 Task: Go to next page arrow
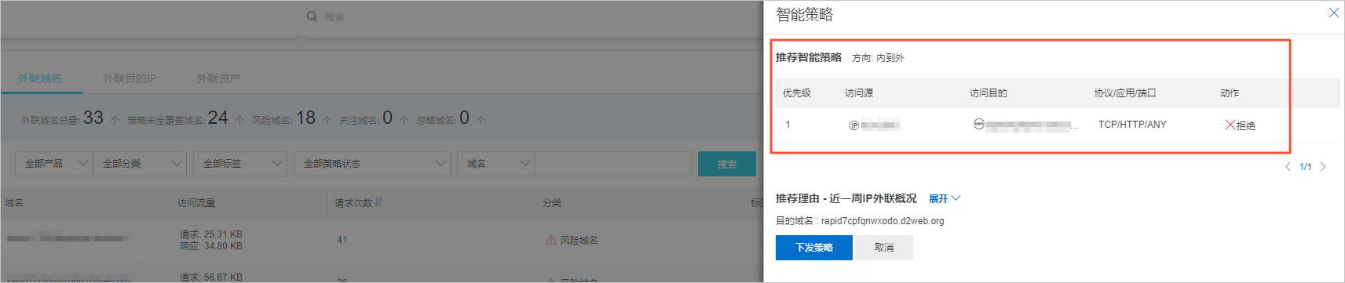[1323, 166]
